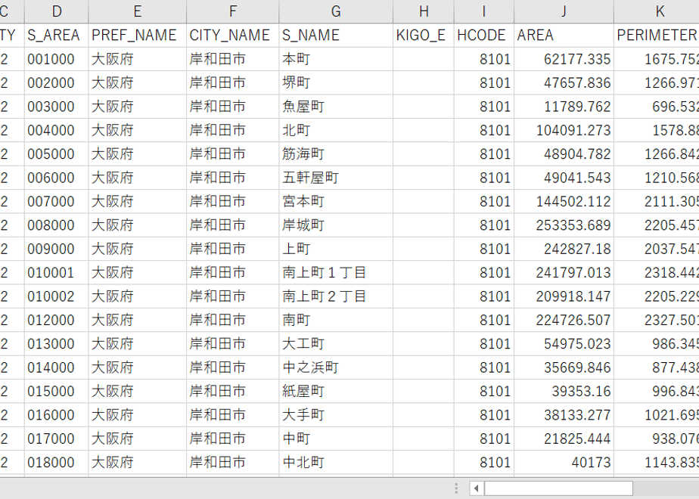Select S_AREA cell 018000
This screenshot has height=499, width=699.
56,462
